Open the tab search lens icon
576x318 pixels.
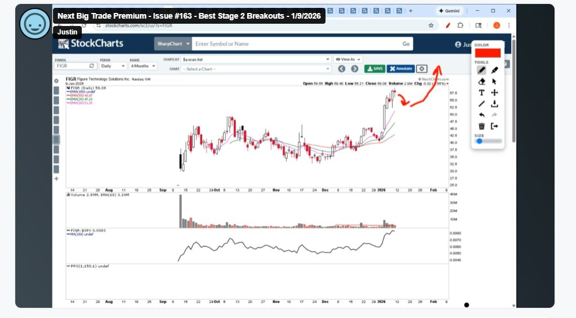click(x=478, y=25)
